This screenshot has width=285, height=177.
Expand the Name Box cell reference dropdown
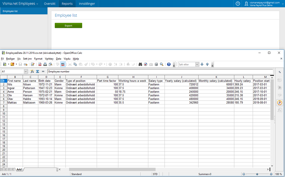[26, 71]
